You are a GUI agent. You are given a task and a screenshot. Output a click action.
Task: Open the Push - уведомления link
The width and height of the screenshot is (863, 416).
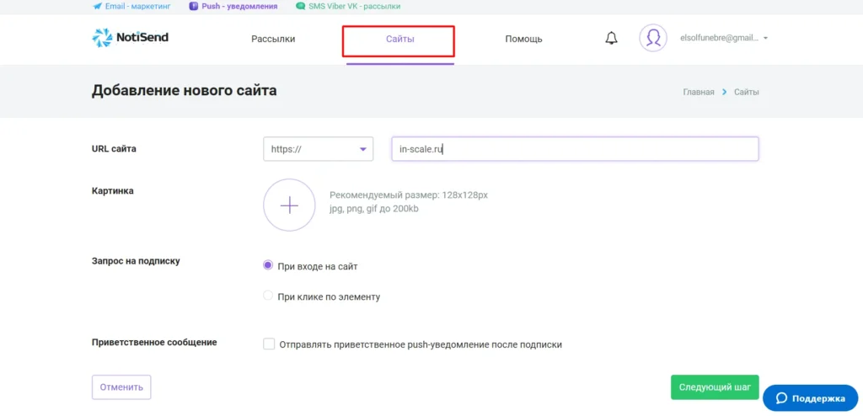[233, 7]
